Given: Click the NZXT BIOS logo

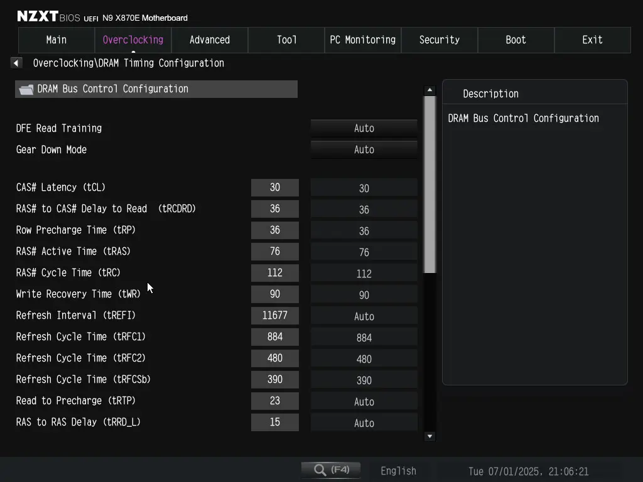Looking at the screenshot, I should pyautogui.click(x=48, y=17).
